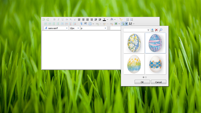Open the paragraph format 'p' dropdown
This screenshot has width=201, height=113.
click(x=94, y=28)
